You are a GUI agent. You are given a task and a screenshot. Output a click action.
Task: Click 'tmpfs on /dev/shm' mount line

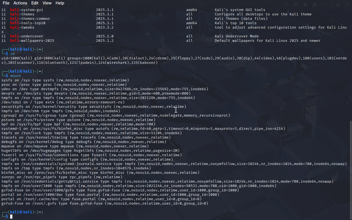pyautogui.click(x=61, y=111)
